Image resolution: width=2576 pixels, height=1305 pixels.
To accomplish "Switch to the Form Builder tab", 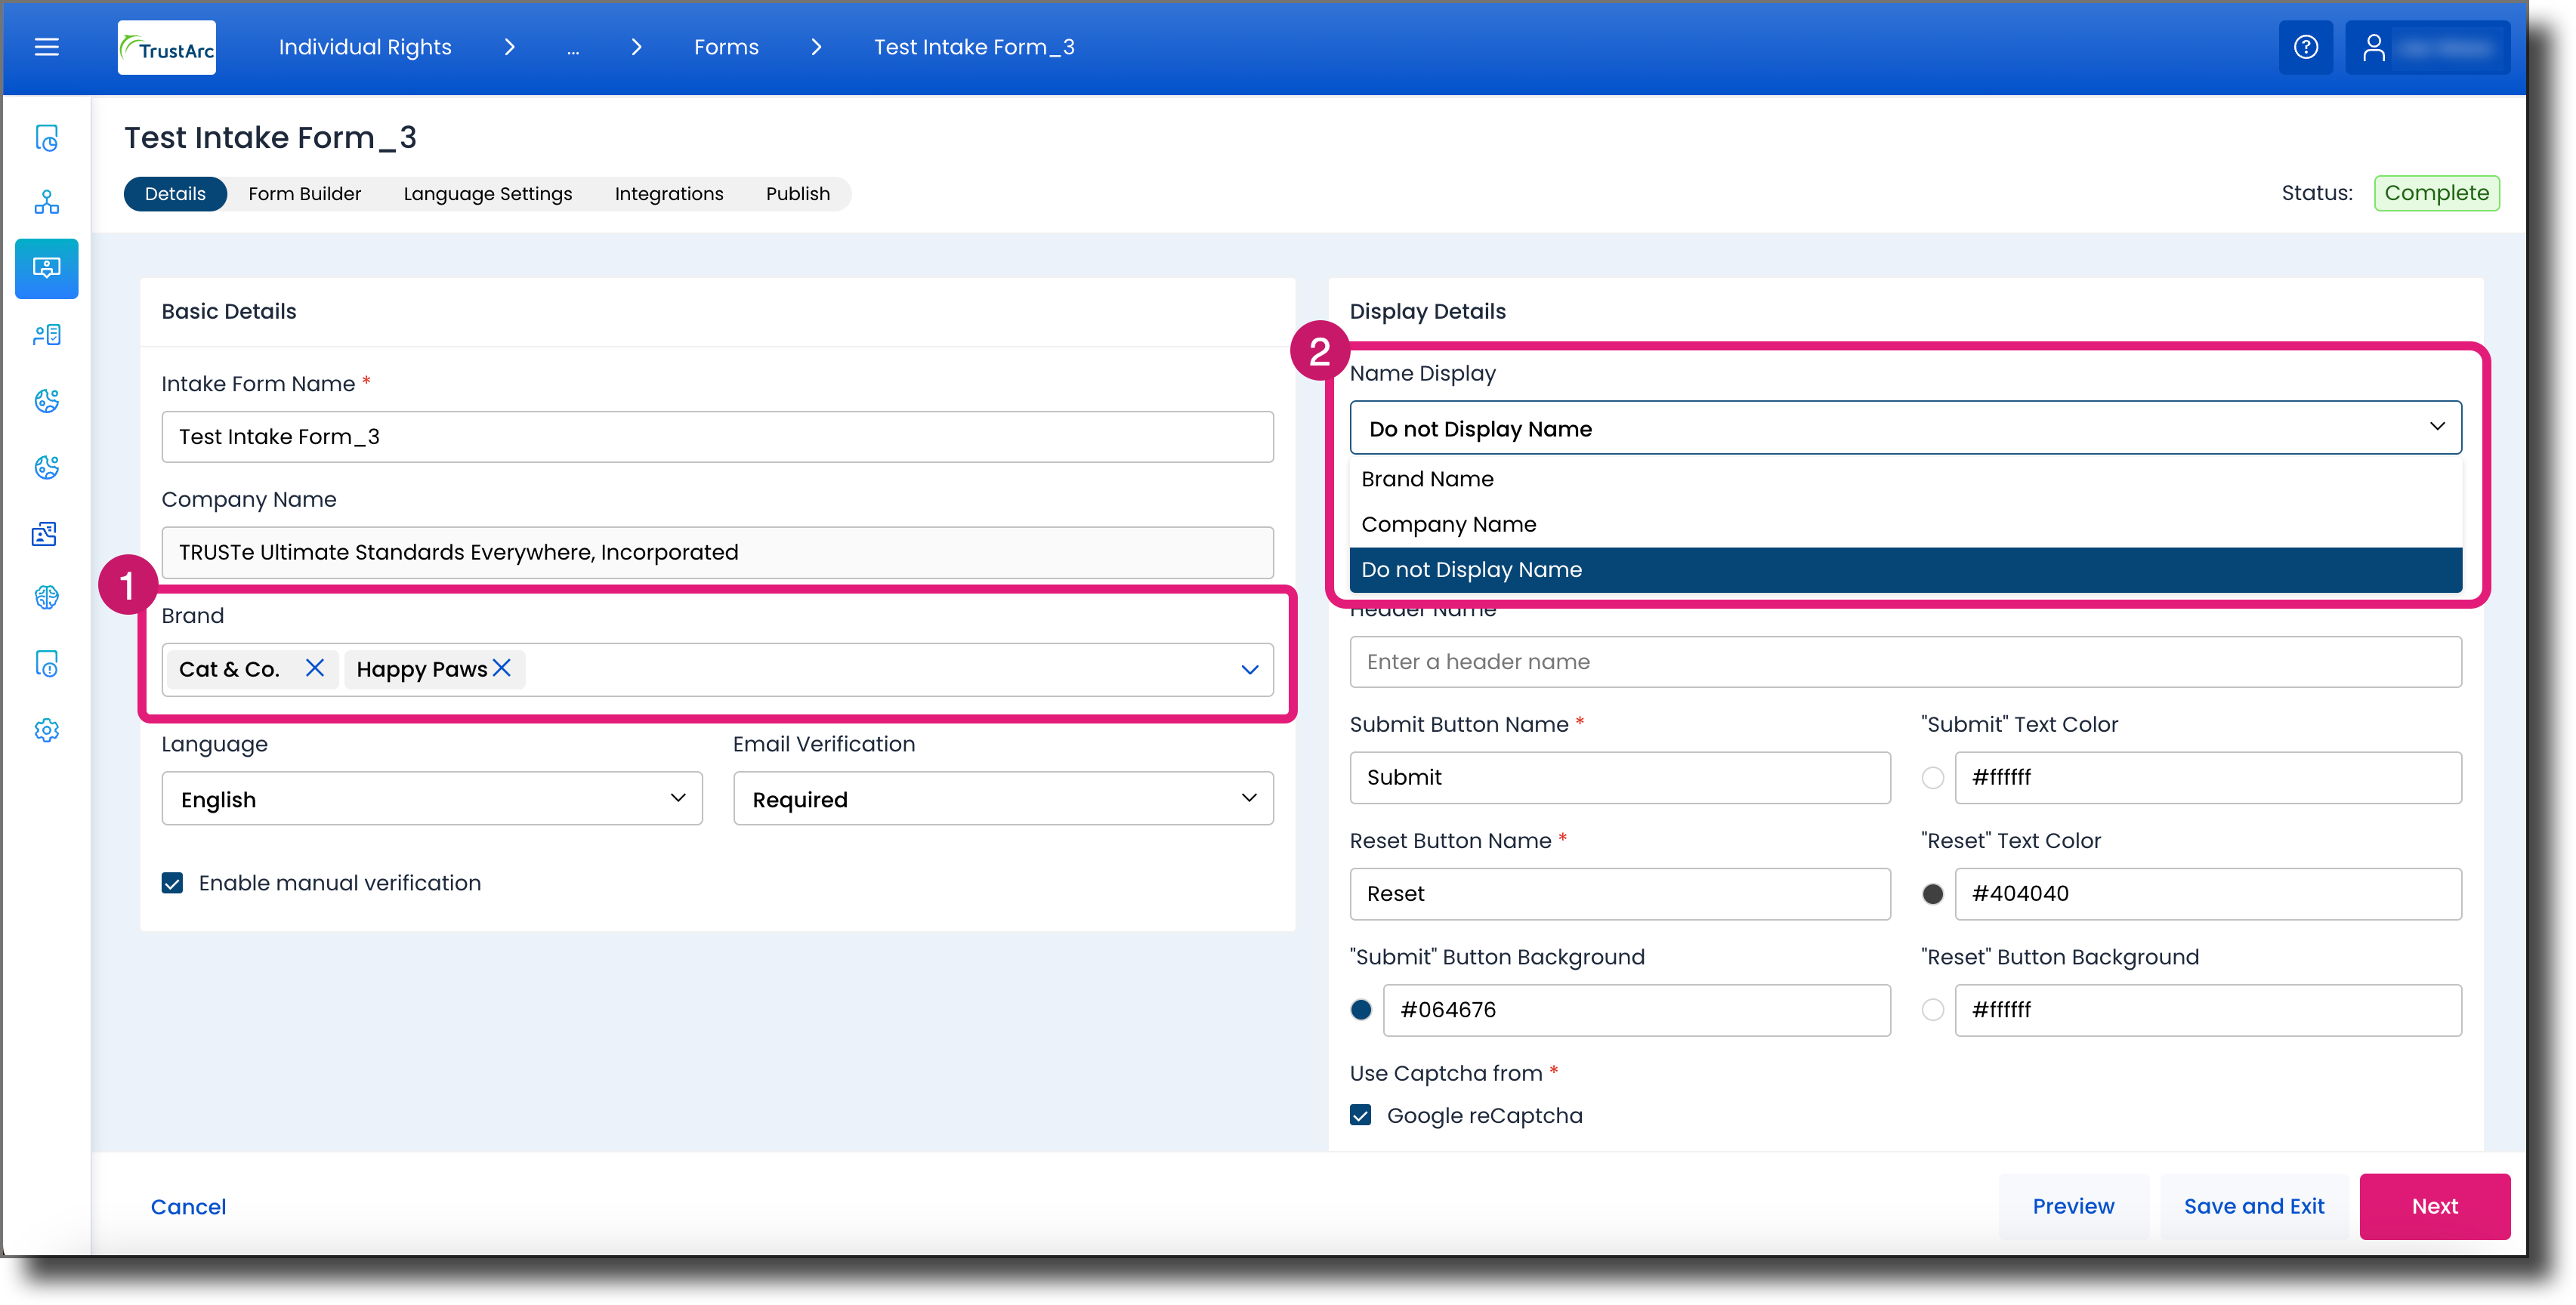I will point(304,194).
